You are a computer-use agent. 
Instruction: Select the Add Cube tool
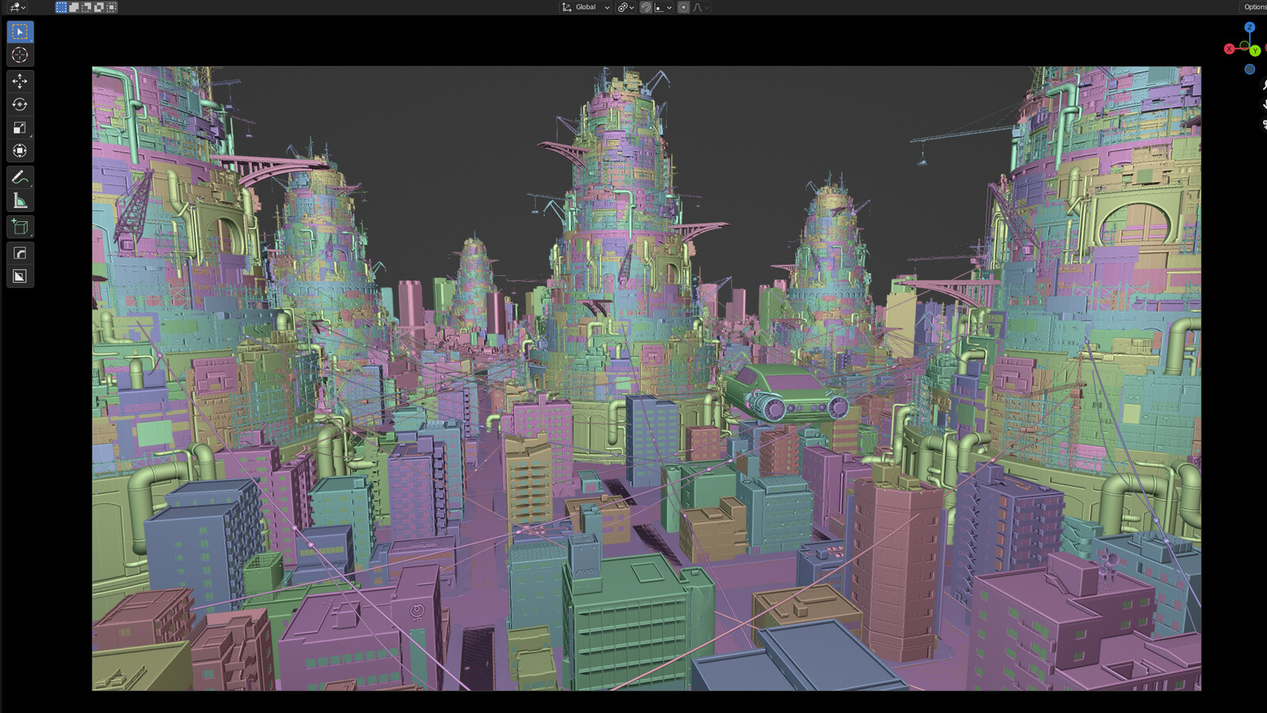click(x=20, y=227)
